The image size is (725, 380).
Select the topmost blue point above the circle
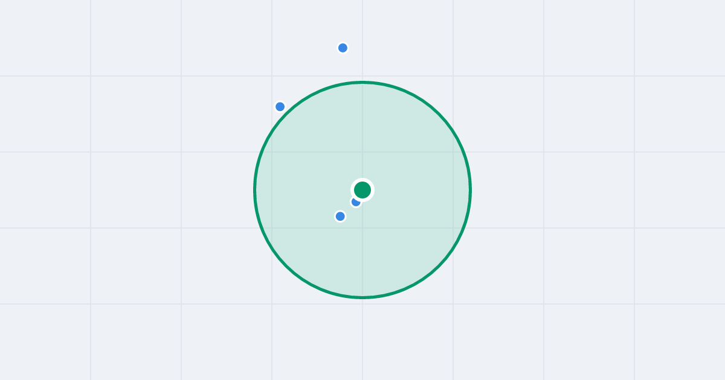[343, 48]
